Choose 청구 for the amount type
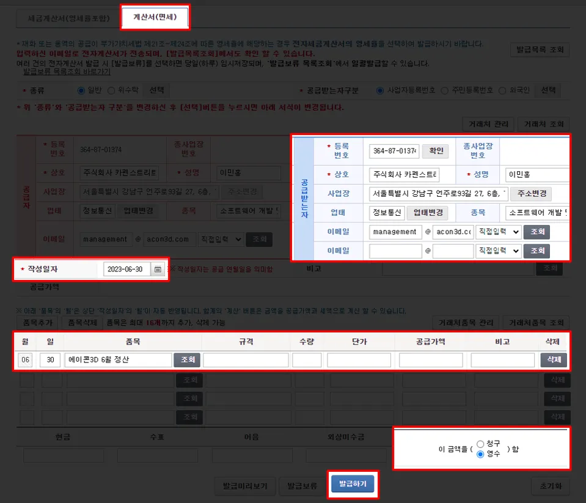 (480, 444)
